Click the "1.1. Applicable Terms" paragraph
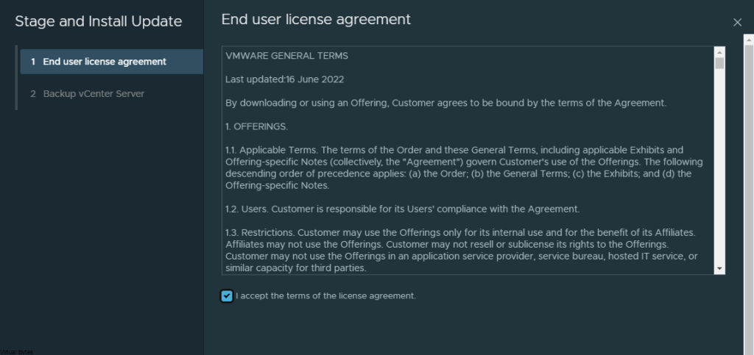754x355 pixels. [464, 162]
